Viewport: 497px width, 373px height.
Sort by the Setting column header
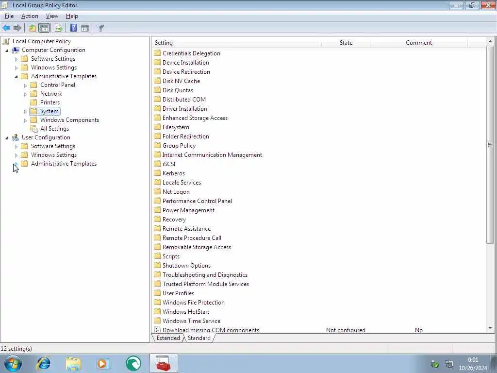(236, 43)
